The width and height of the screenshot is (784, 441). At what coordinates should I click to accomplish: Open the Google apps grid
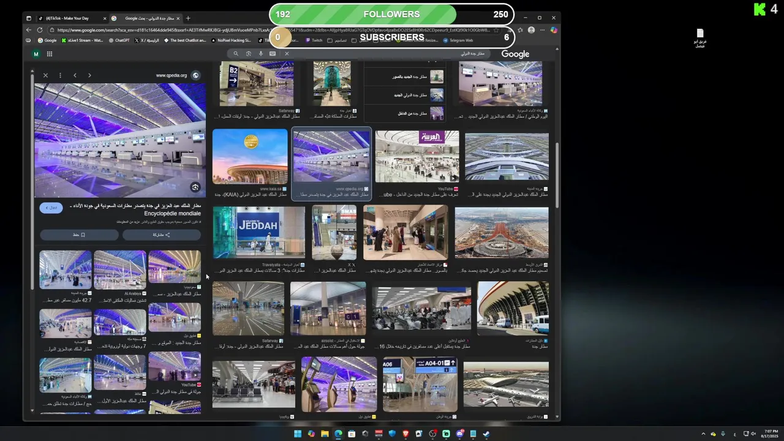click(50, 54)
